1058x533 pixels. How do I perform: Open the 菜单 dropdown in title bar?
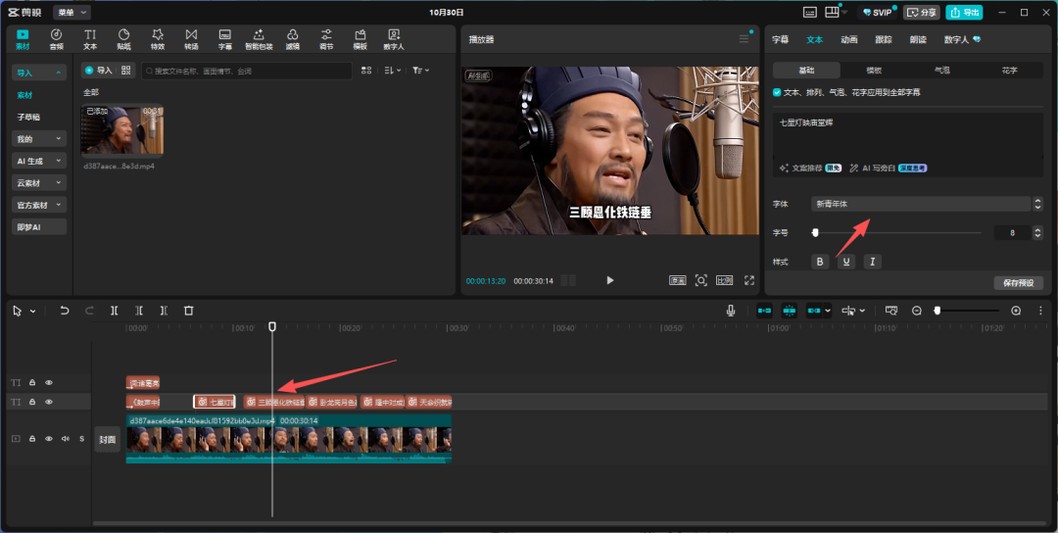click(x=71, y=12)
